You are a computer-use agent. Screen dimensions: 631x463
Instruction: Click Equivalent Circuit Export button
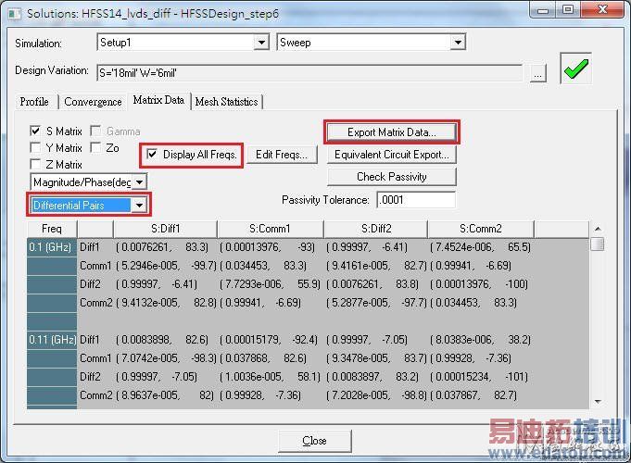pos(392,155)
